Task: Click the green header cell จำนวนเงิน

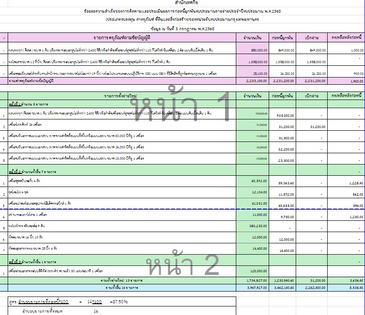Action: [252, 96]
